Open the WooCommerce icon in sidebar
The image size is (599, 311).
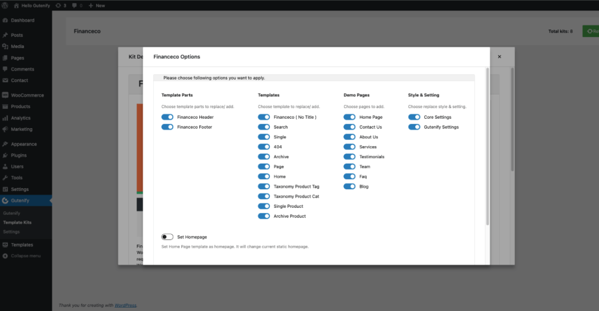point(5,95)
